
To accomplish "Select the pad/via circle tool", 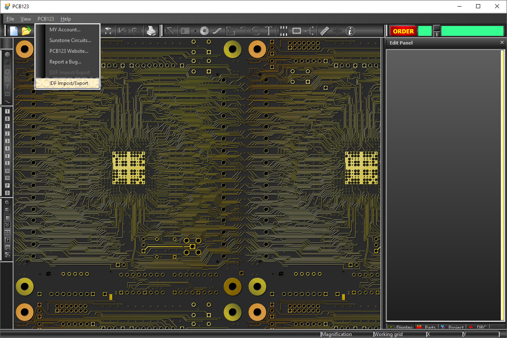I will pos(205,31).
